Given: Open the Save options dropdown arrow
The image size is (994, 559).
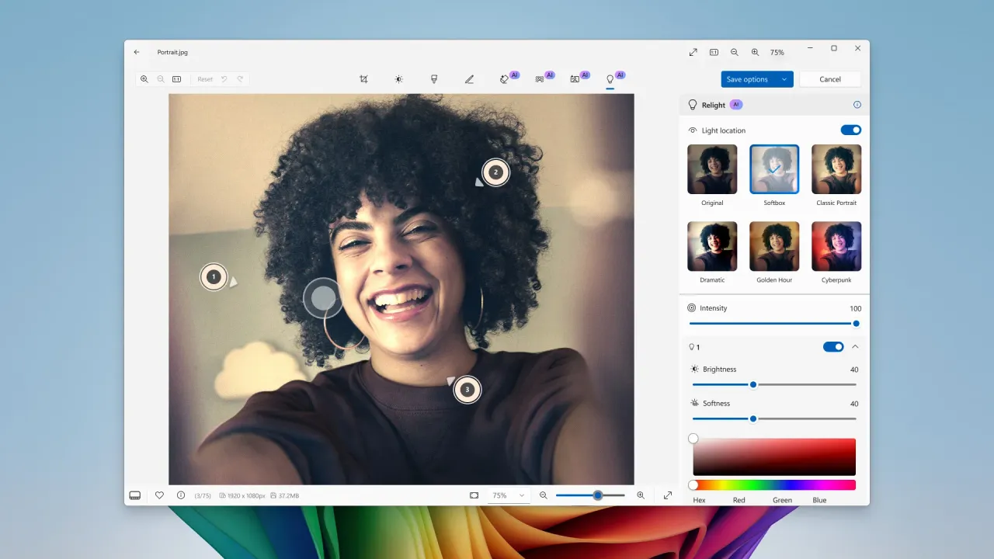Looking at the screenshot, I should coord(784,79).
